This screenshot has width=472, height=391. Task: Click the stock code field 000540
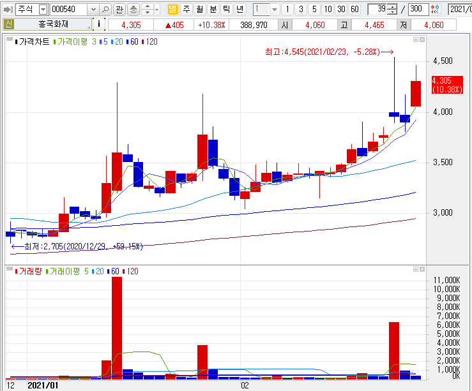pos(68,10)
